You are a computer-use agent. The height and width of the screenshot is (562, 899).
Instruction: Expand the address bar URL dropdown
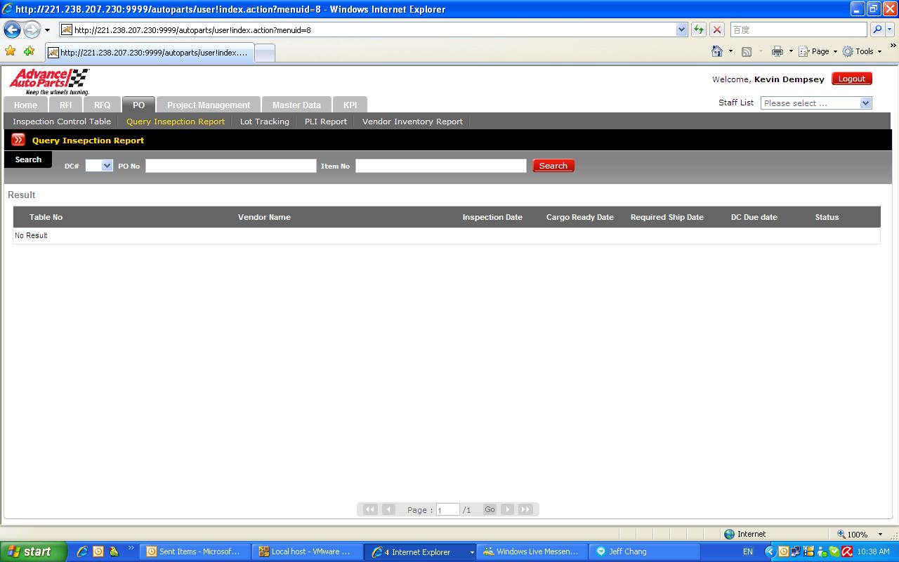tap(681, 30)
